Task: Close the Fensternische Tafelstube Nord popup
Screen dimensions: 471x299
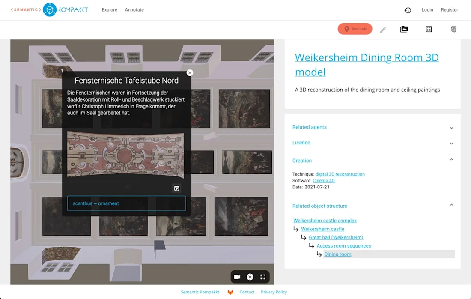Action: point(190,73)
